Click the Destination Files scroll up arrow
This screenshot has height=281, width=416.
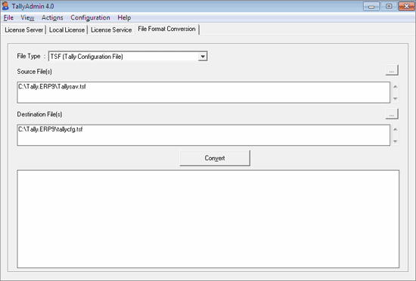click(396, 129)
